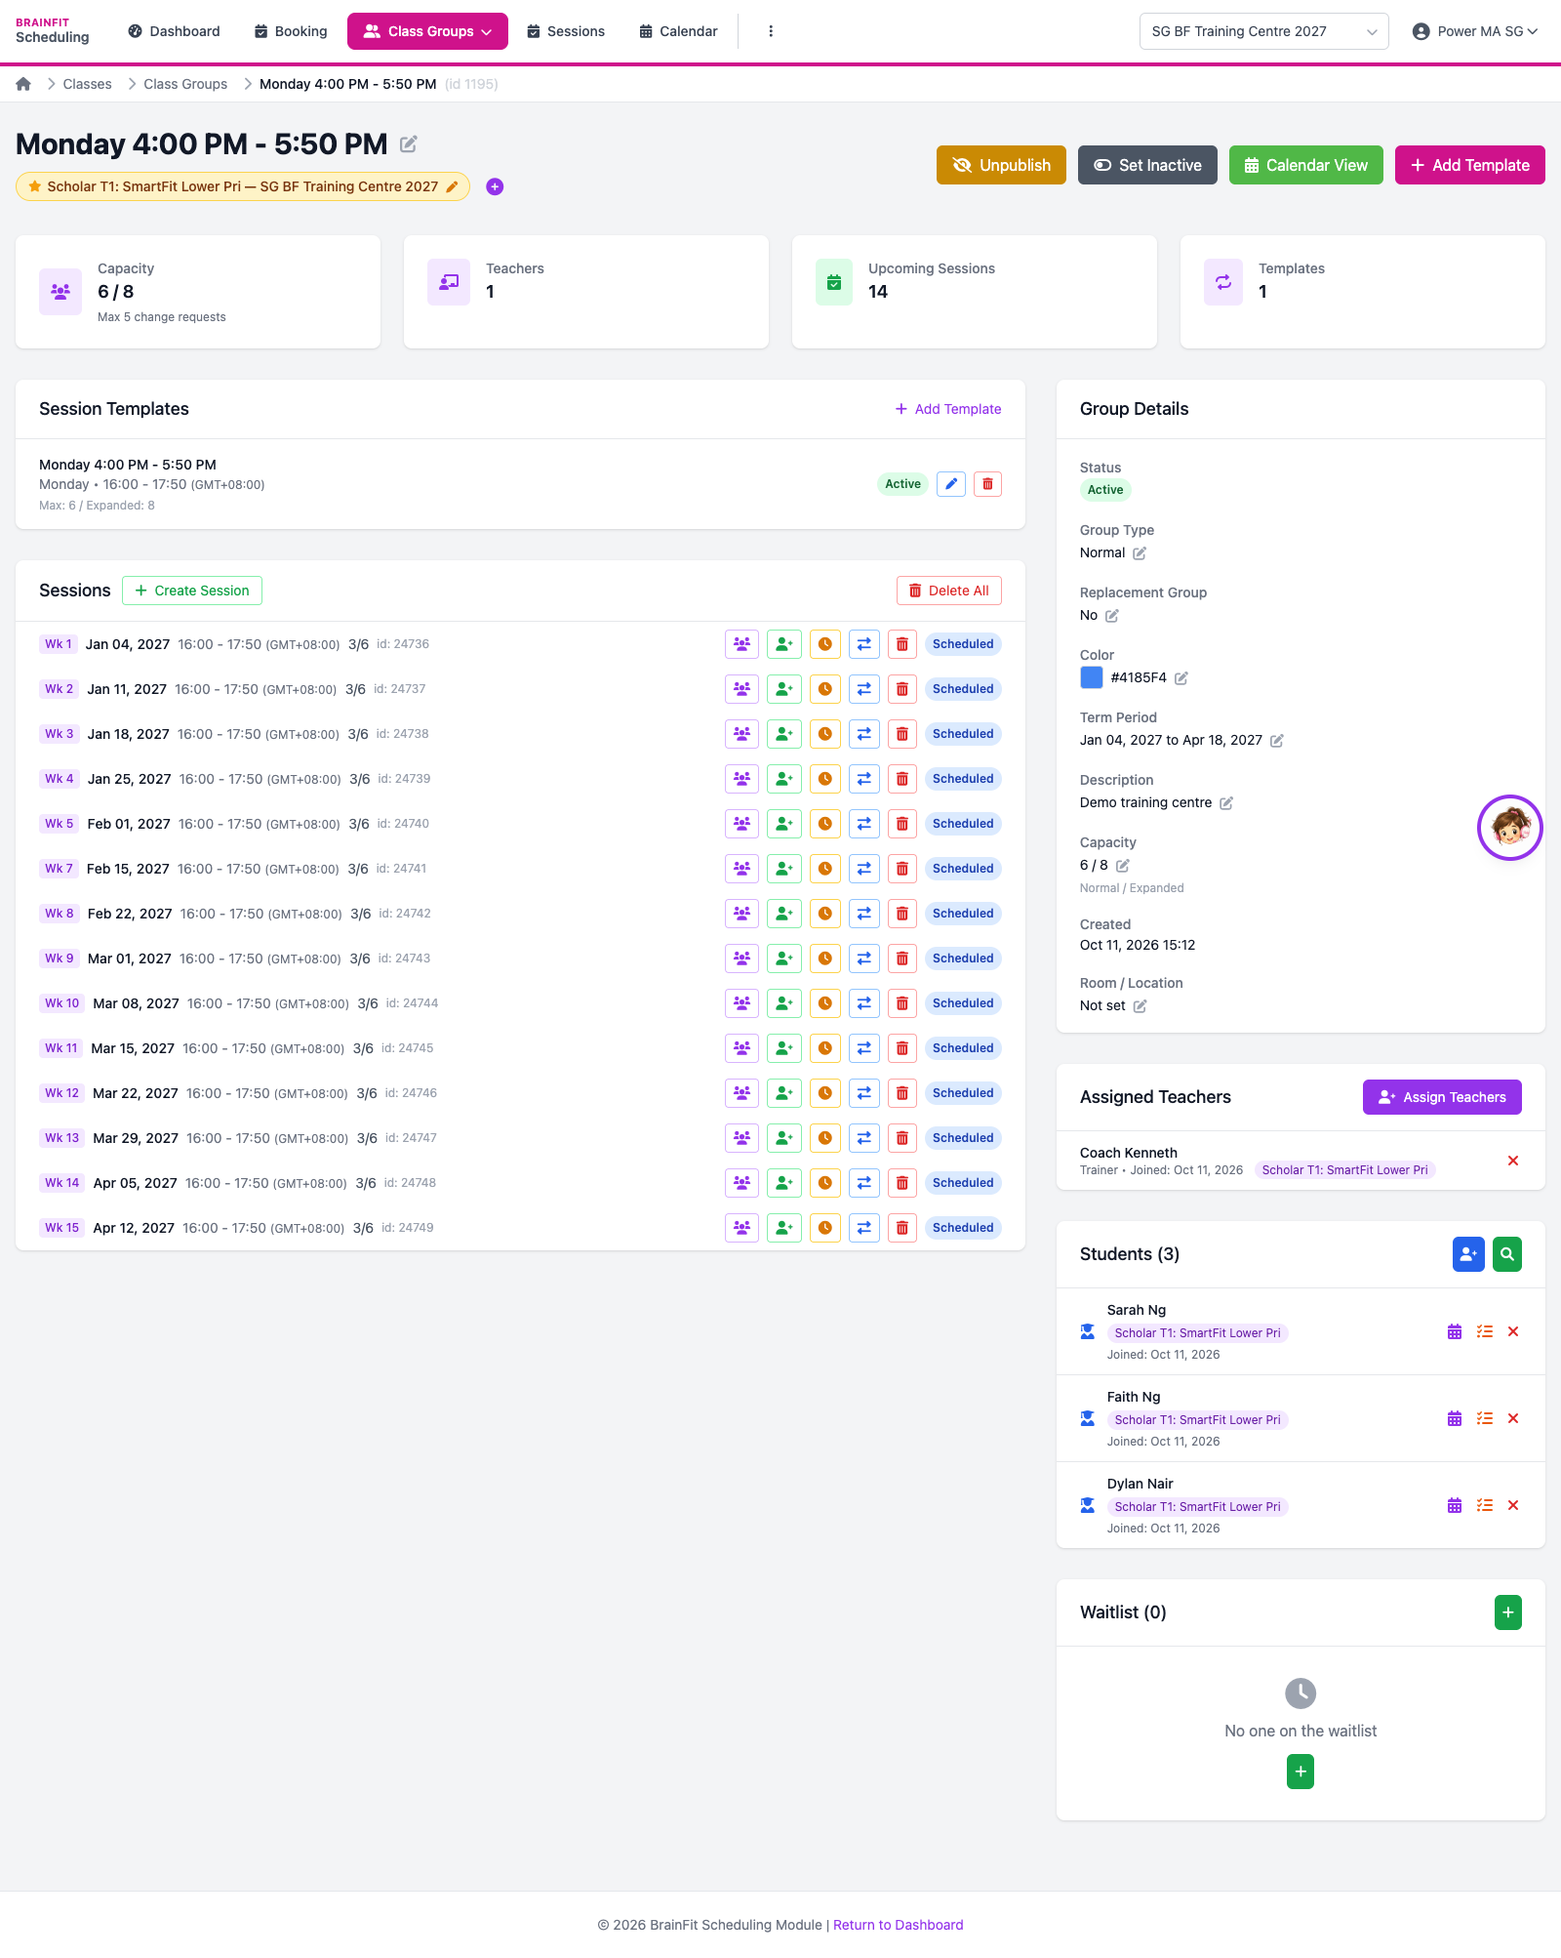Open the Calendar nav item
Viewport: 1561px width, 1958px height.
(x=678, y=31)
